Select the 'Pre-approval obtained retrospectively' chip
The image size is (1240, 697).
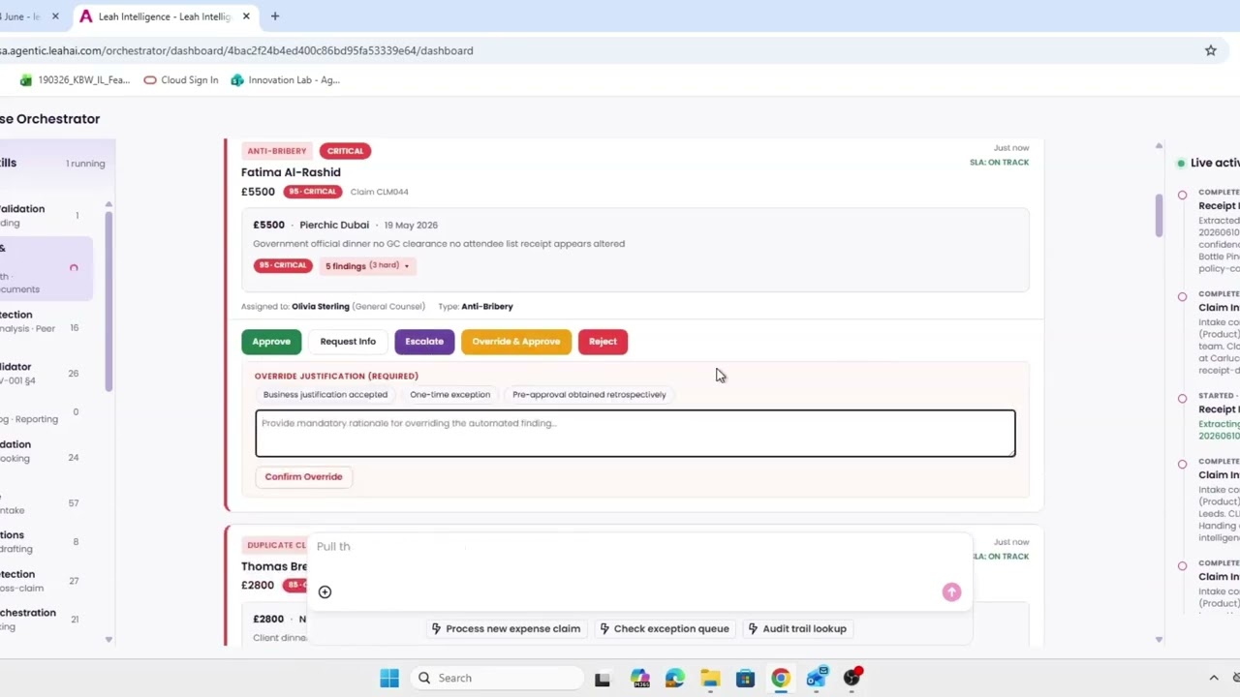(589, 394)
